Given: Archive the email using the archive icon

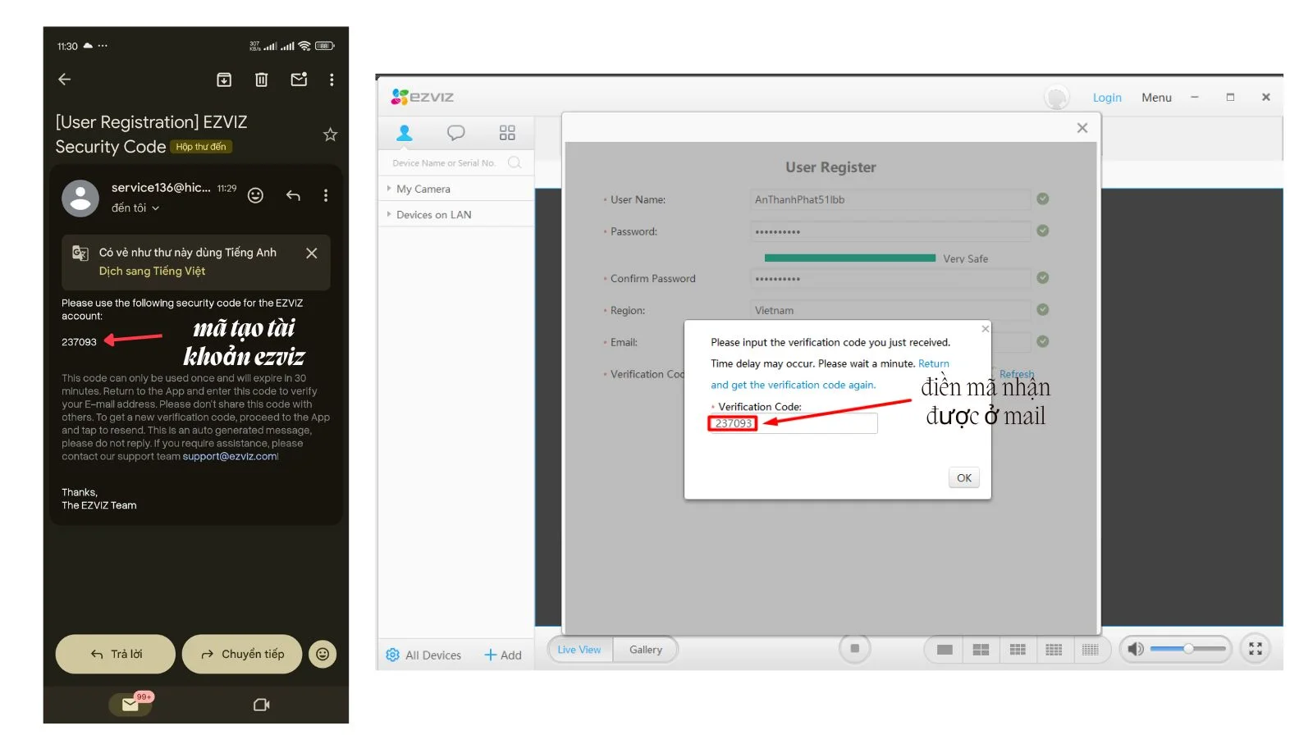Looking at the screenshot, I should [224, 80].
